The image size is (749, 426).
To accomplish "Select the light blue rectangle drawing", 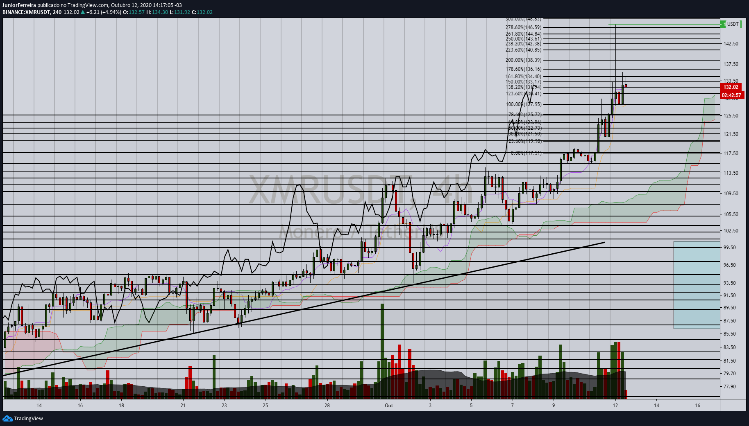I will [x=697, y=285].
